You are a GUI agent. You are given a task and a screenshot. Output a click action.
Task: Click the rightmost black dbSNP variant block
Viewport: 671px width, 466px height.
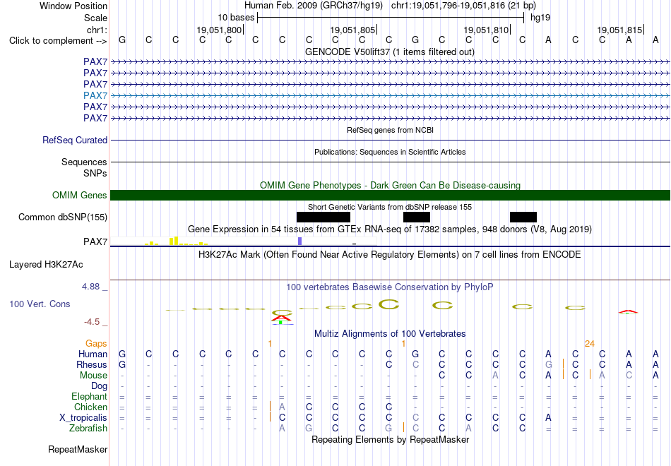(x=523, y=217)
